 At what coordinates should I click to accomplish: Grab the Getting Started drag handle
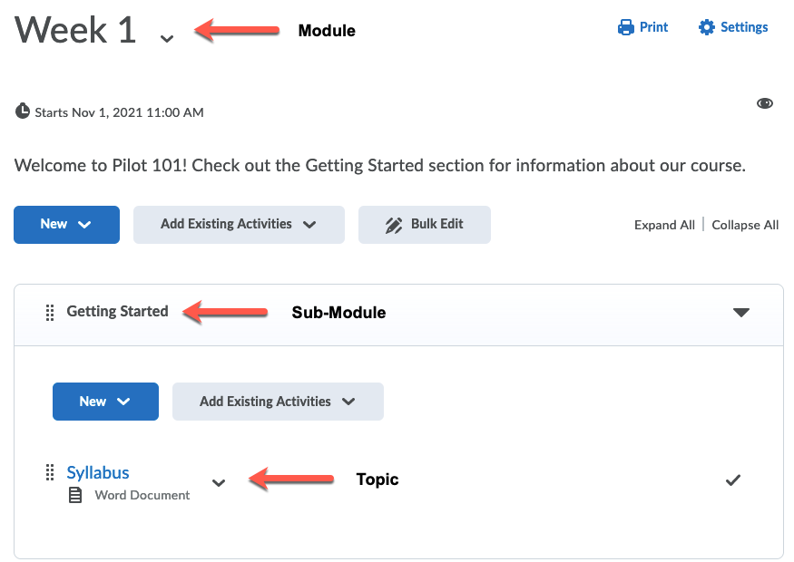tap(50, 313)
